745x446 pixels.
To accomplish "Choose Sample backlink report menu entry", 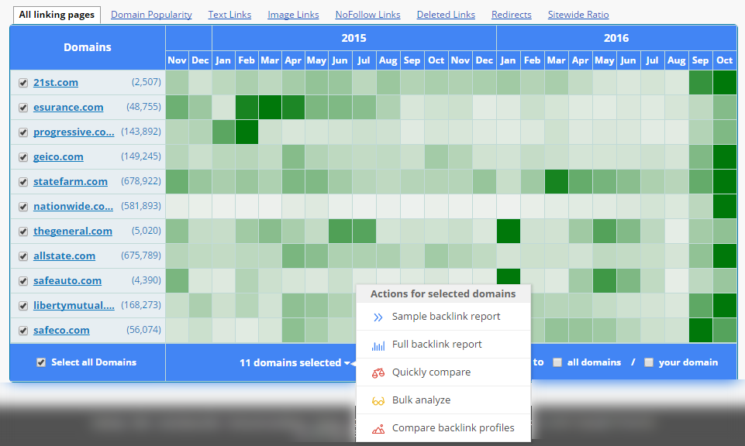I will click(443, 317).
